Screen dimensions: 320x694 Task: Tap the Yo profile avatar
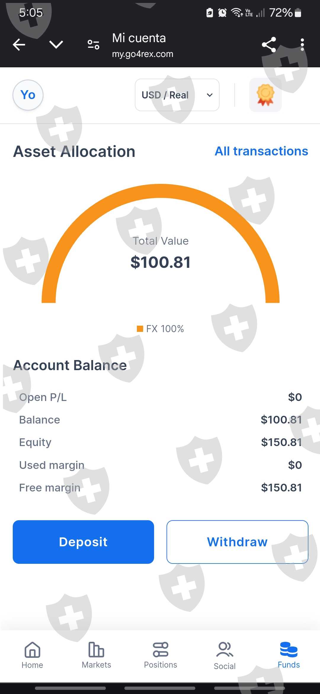[28, 95]
